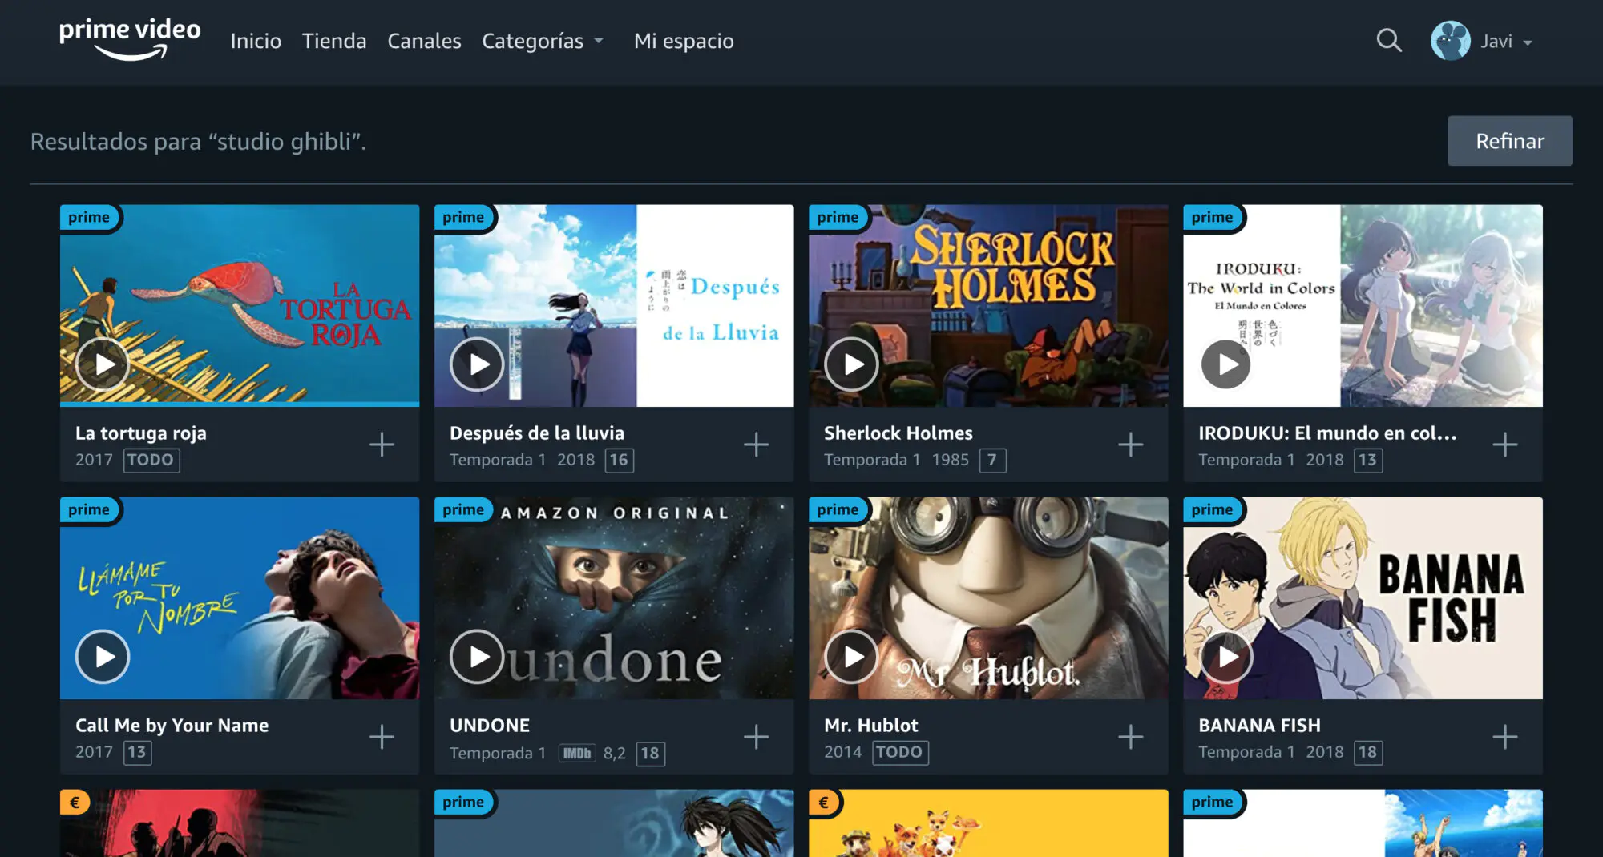Click La tortuga roja poster thumbnail
Image resolution: width=1603 pixels, height=857 pixels.
(x=240, y=305)
